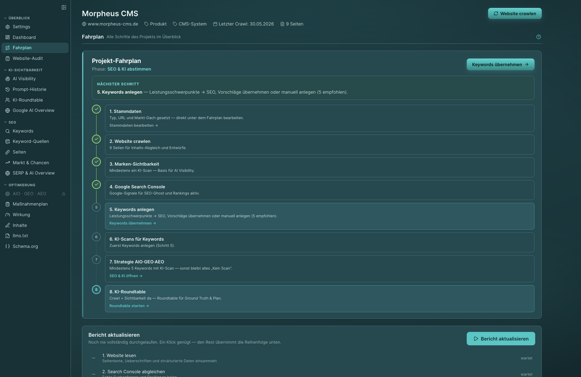Click the checkmark circle for step 3 Marken-Sichtbarkeit
Viewport: 581px width, 377px height.
point(96,162)
